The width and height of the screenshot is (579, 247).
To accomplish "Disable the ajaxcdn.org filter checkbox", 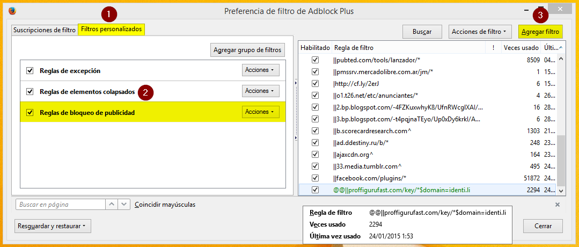I will click(315, 155).
